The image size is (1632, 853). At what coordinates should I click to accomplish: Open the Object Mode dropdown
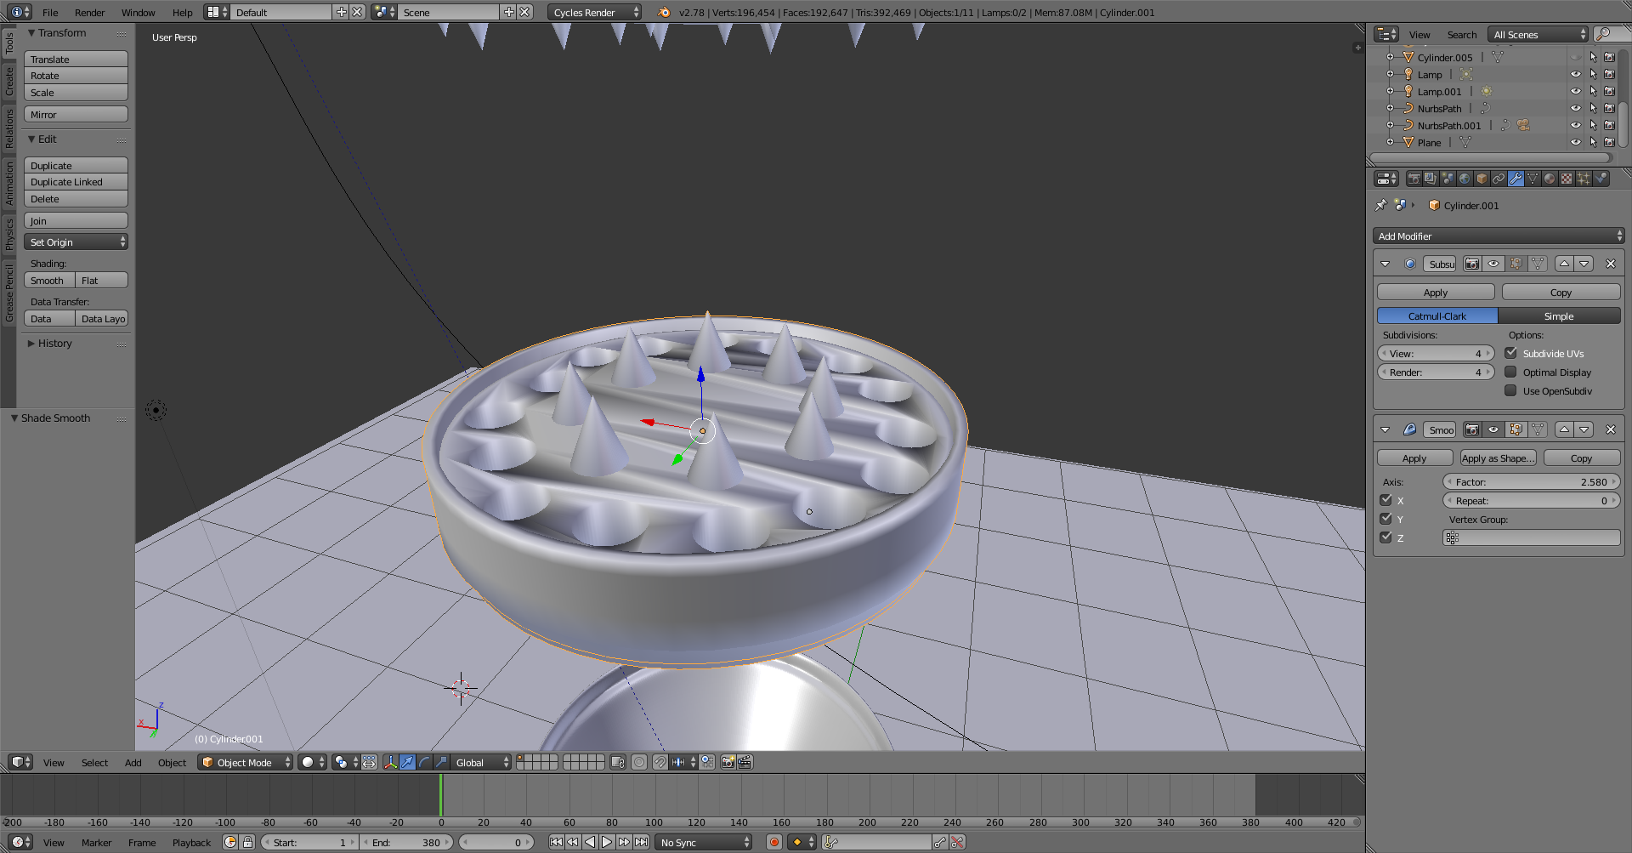pyautogui.click(x=245, y=762)
